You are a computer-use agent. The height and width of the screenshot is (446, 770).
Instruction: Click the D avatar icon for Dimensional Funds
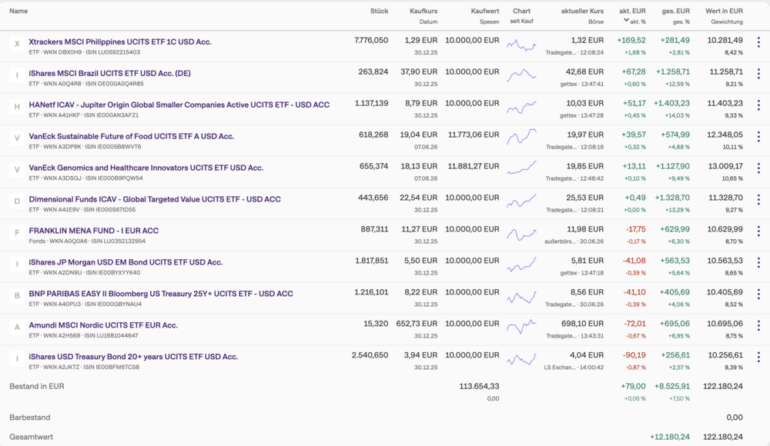pyautogui.click(x=17, y=201)
